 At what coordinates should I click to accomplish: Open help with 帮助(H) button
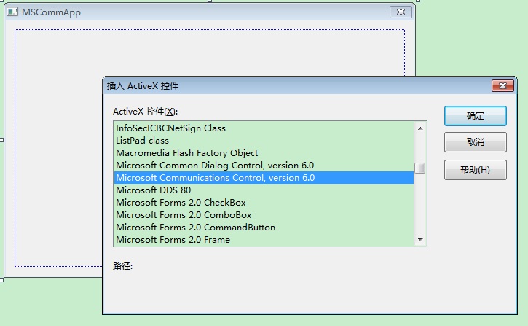coord(475,170)
